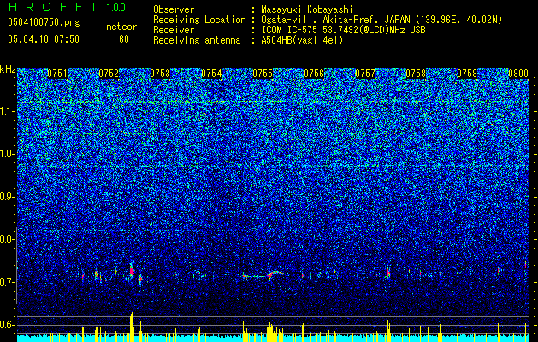Click the HROFFT title text
The height and width of the screenshot is (342, 538).
[x=53, y=7]
